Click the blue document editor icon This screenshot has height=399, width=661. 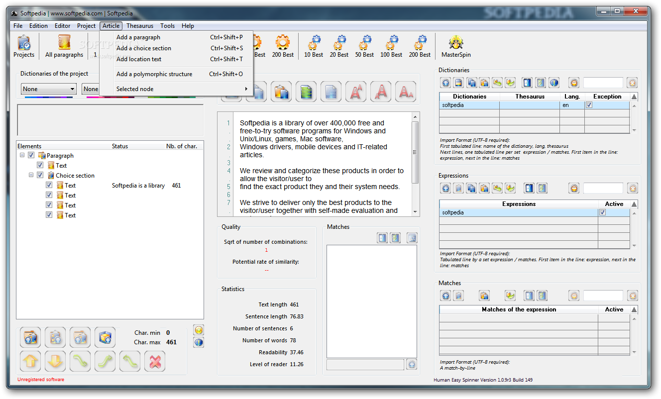(331, 92)
